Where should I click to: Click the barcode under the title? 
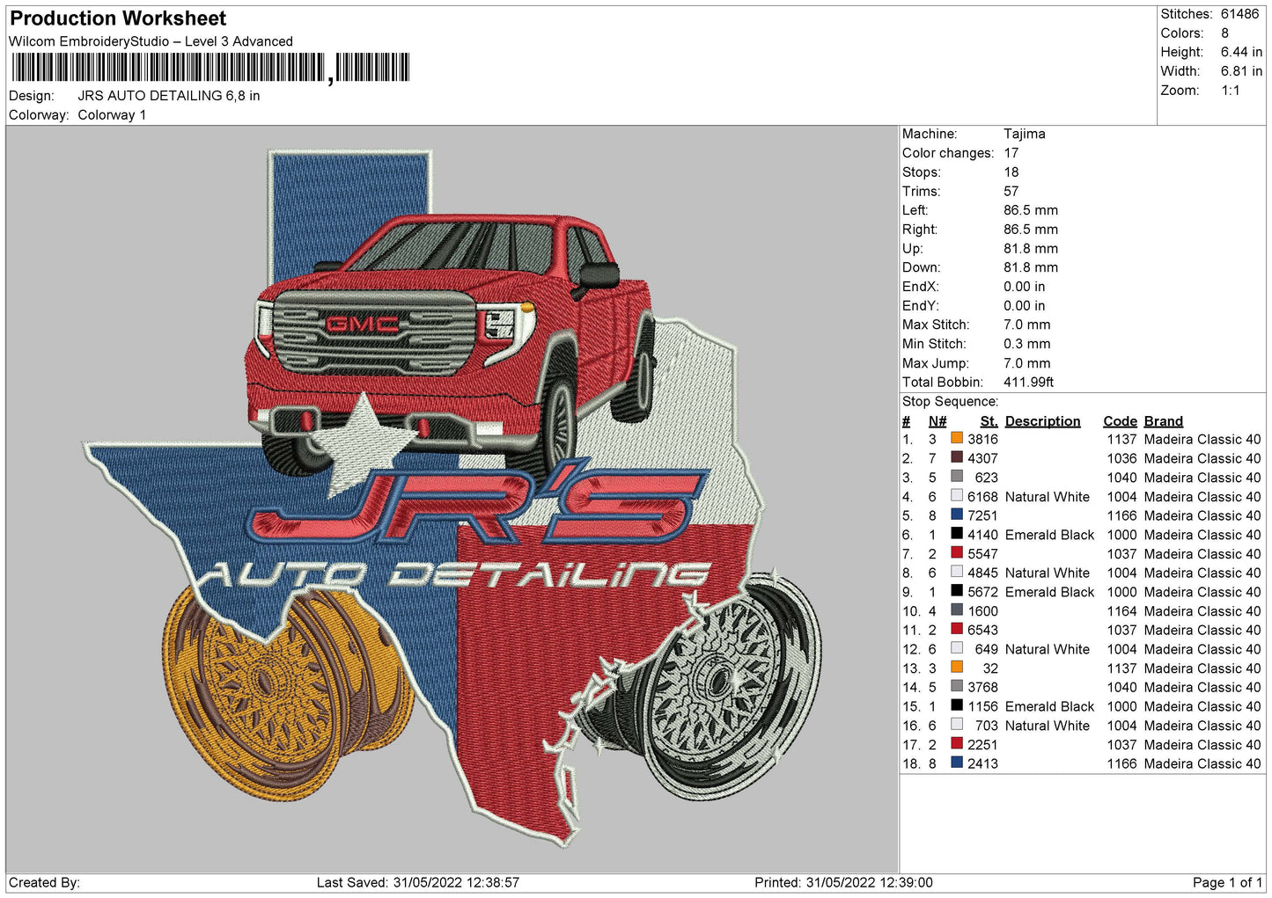[x=210, y=68]
